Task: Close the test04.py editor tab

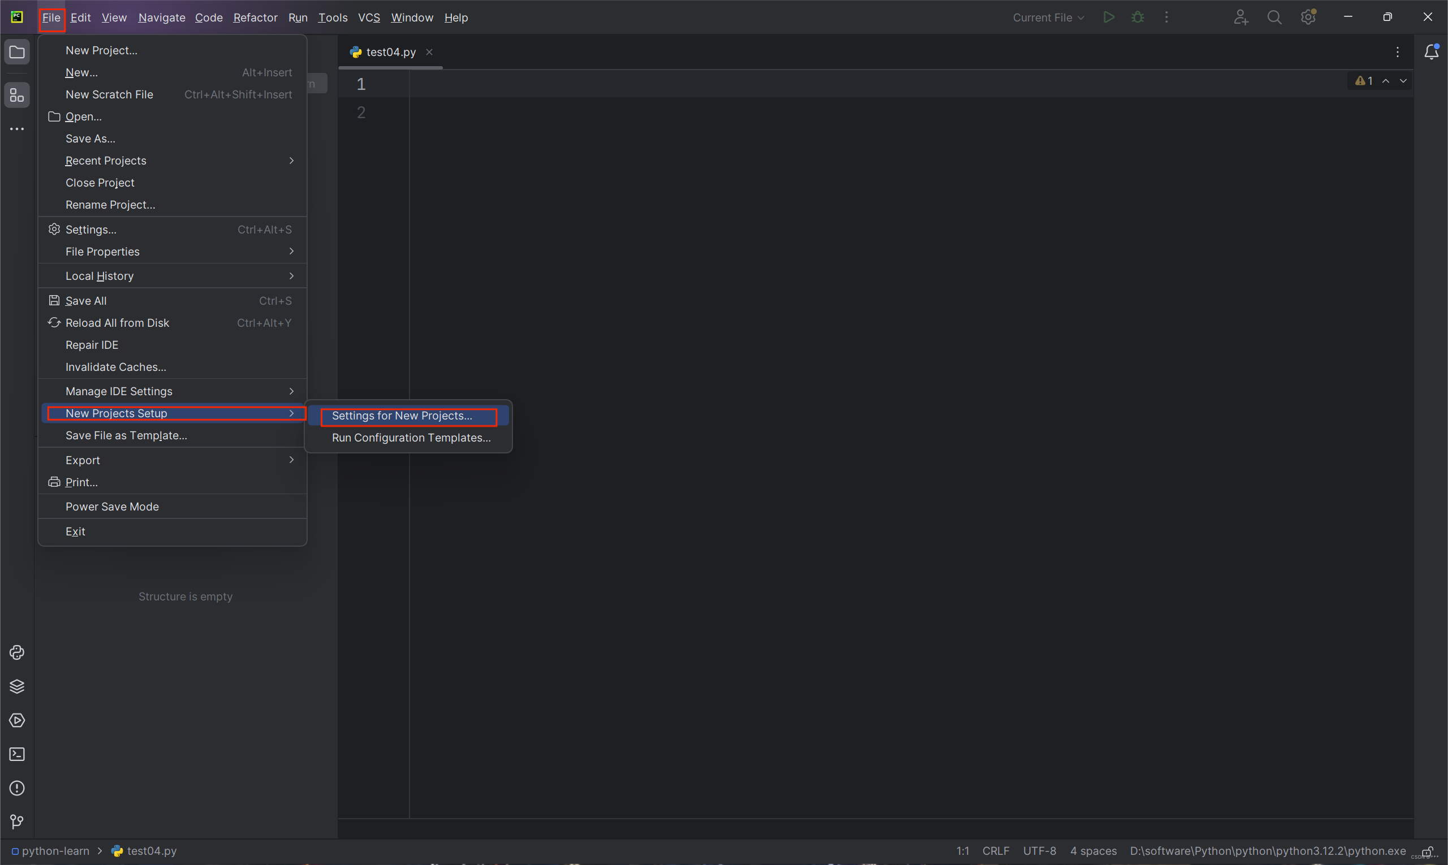Action: click(x=429, y=52)
